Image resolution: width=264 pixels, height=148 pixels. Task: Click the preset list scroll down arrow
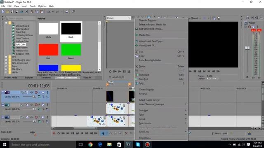click(99, 69)
